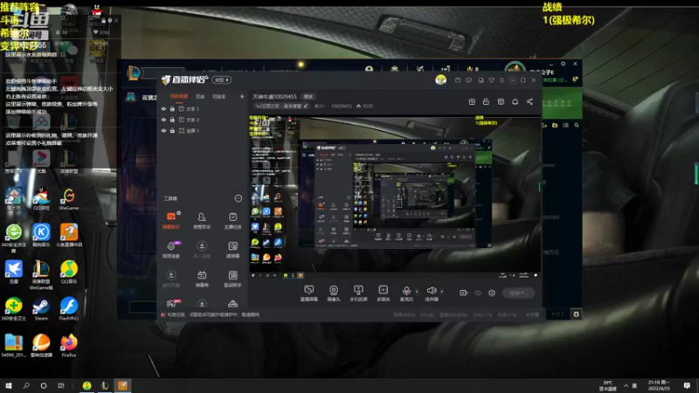Open 斗鱼直播伴侣 desktop shortcut

coord(69,236)
